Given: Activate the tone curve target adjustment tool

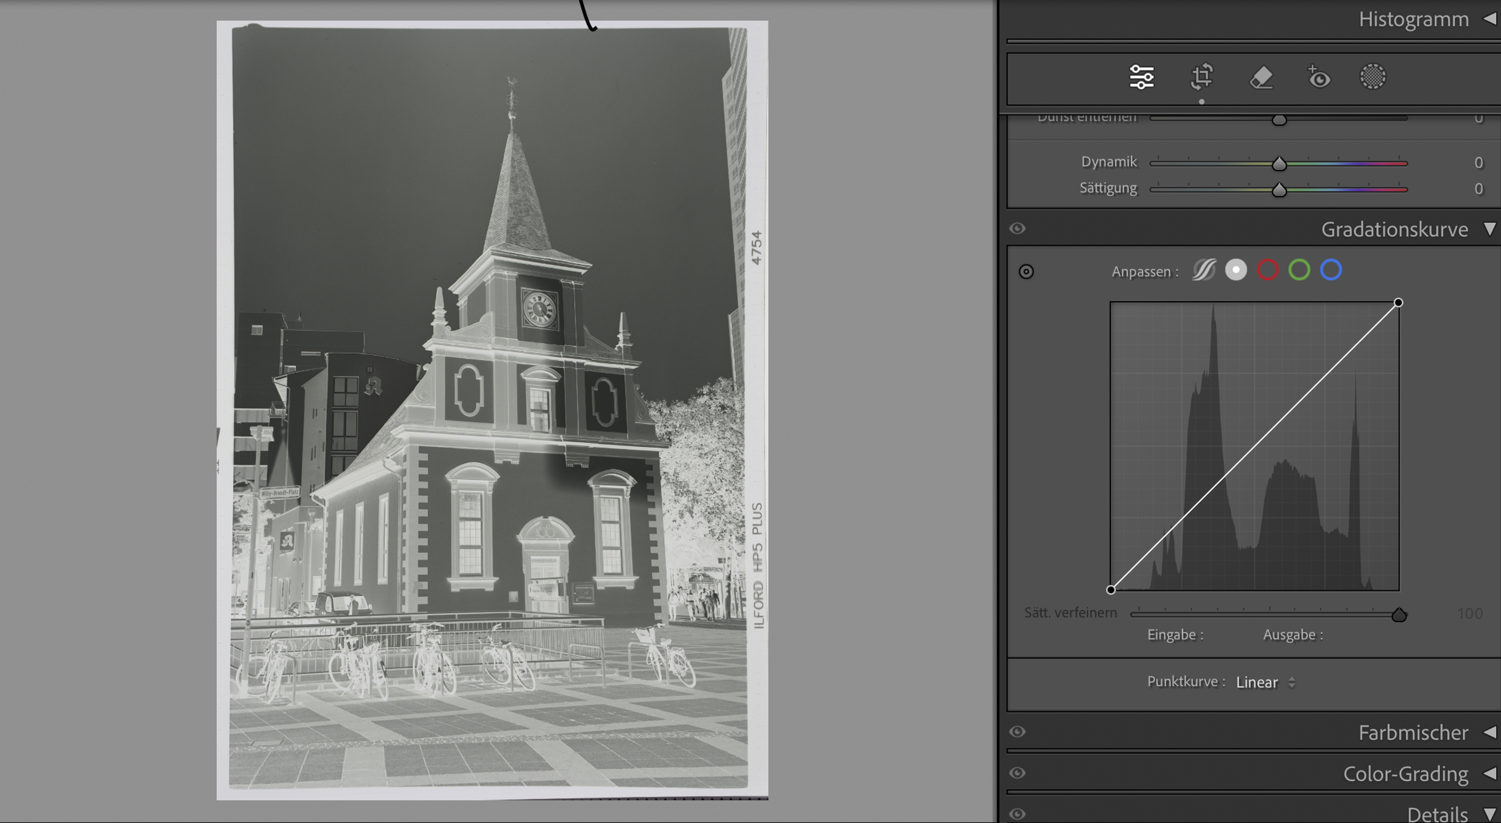Looking at the screenshot, I should click(1026, 272).
